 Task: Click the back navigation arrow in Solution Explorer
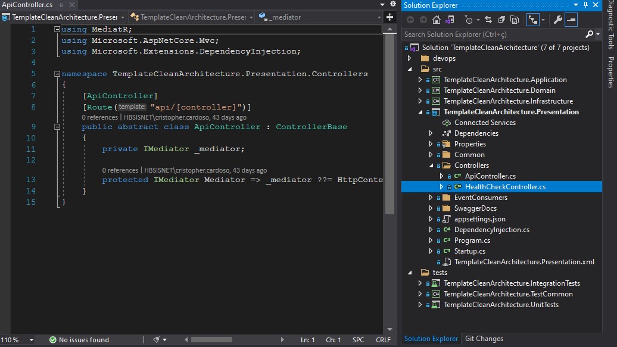tap(410, 19)
